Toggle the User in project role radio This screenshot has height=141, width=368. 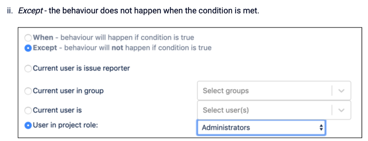click(28, 126)
